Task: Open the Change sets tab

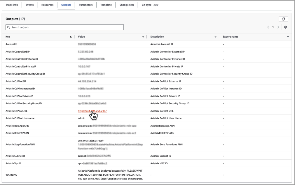Action: 127,5
